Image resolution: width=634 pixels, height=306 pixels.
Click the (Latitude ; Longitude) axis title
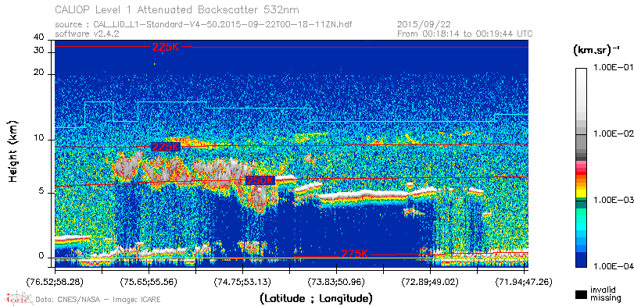(x=316, y=299)
